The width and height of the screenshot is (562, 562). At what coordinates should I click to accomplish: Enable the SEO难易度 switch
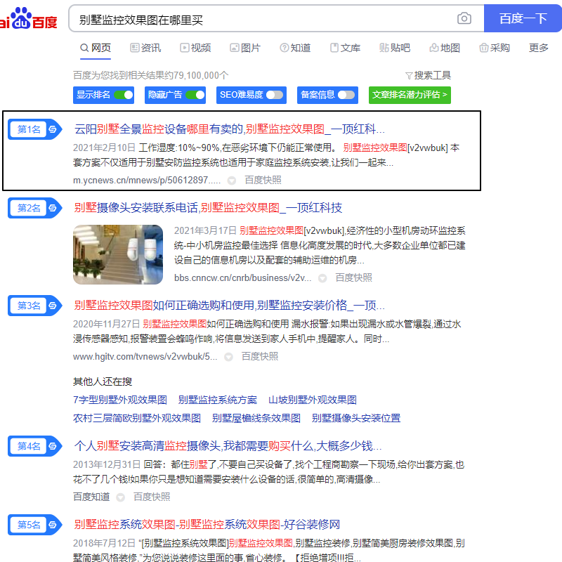point(275,95)
